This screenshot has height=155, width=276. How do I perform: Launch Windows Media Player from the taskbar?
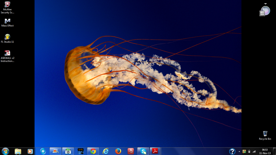coord(30,151)
